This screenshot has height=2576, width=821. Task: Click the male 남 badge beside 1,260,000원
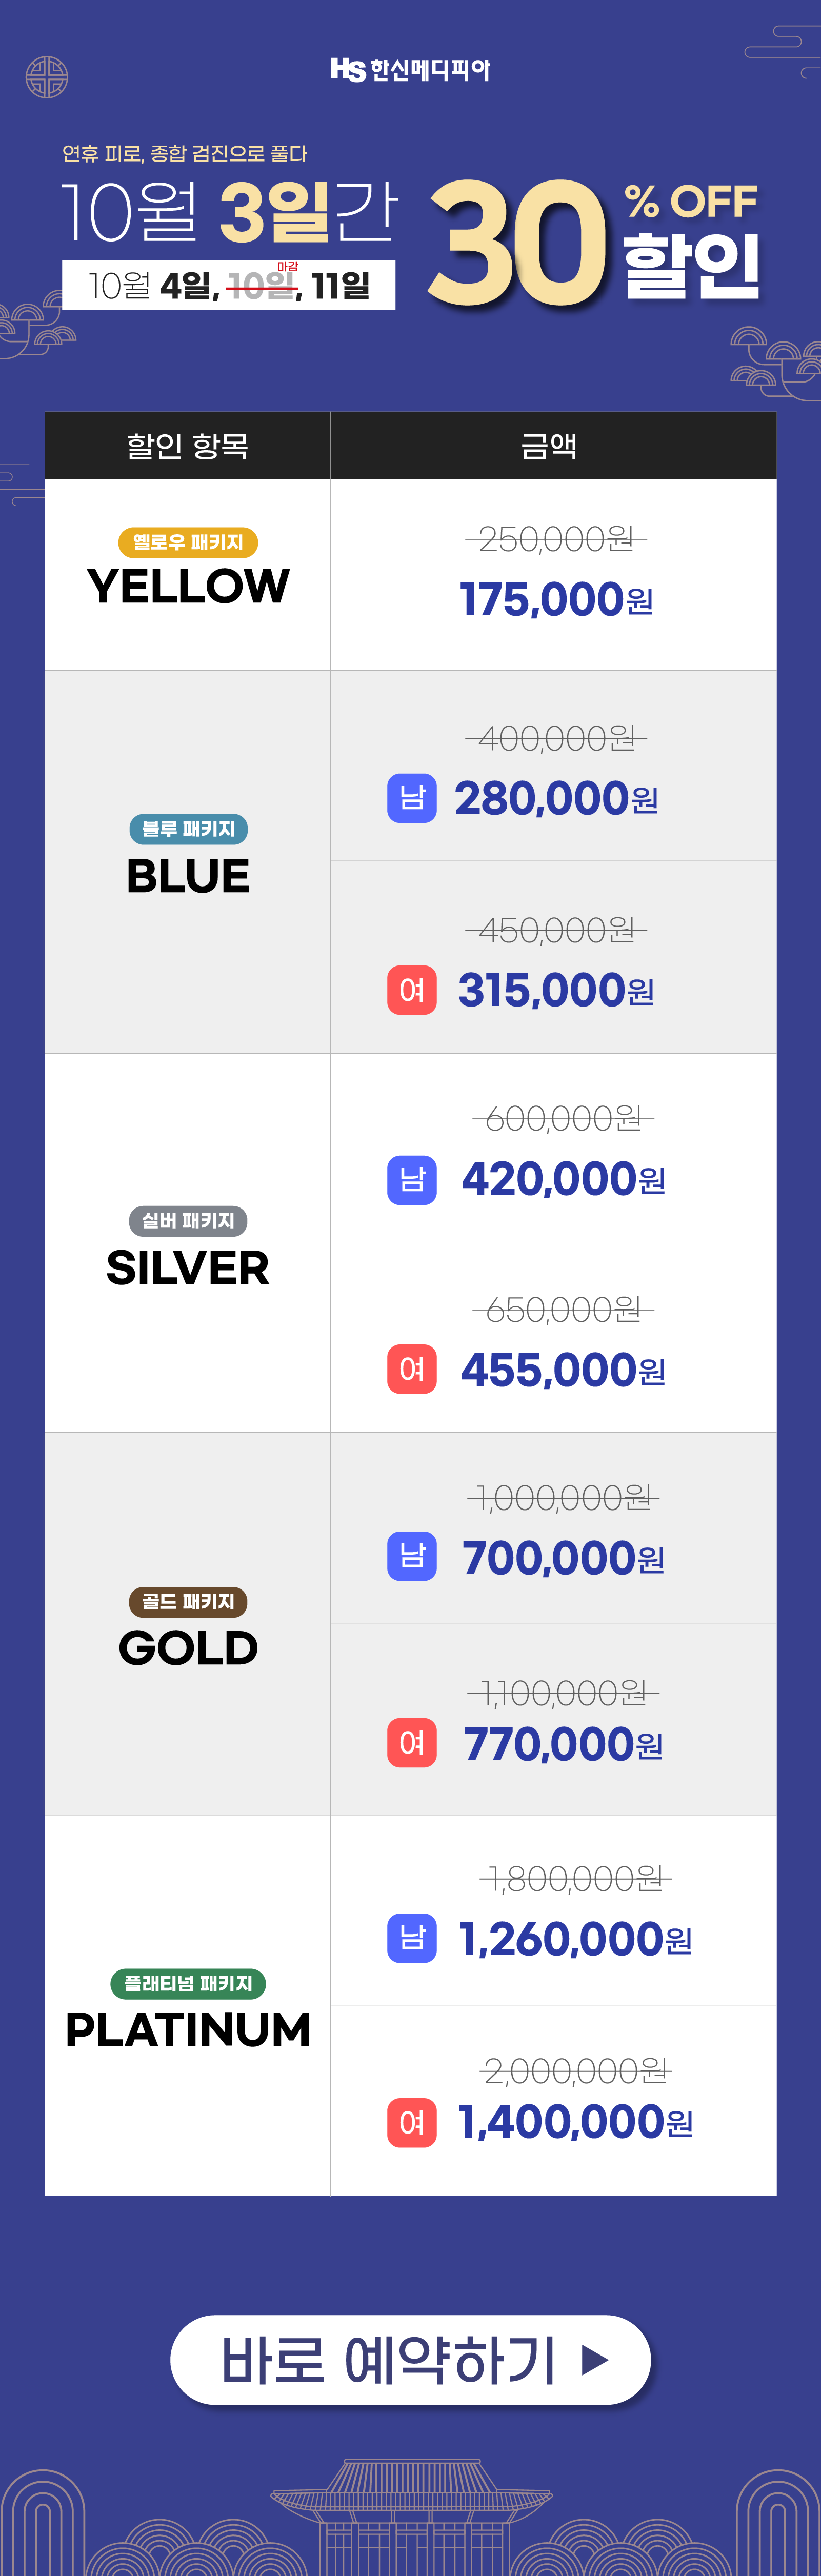(x=412, y=1938)
